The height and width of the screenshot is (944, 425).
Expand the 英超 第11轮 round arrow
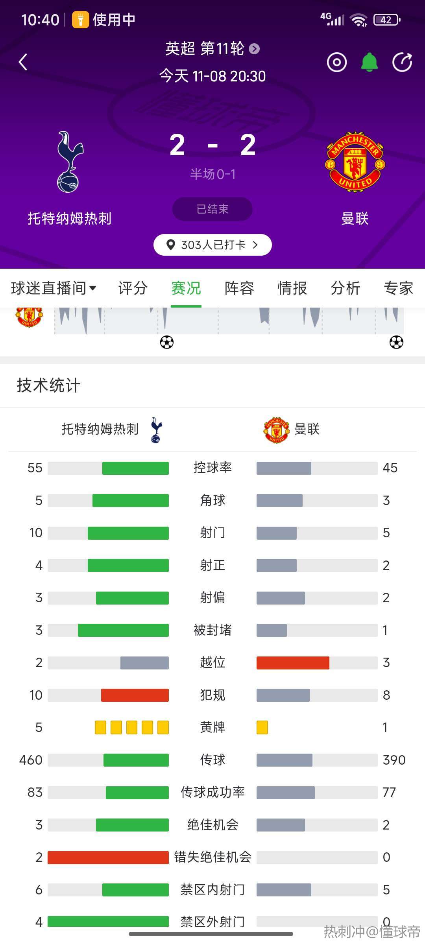coord(255,49)
